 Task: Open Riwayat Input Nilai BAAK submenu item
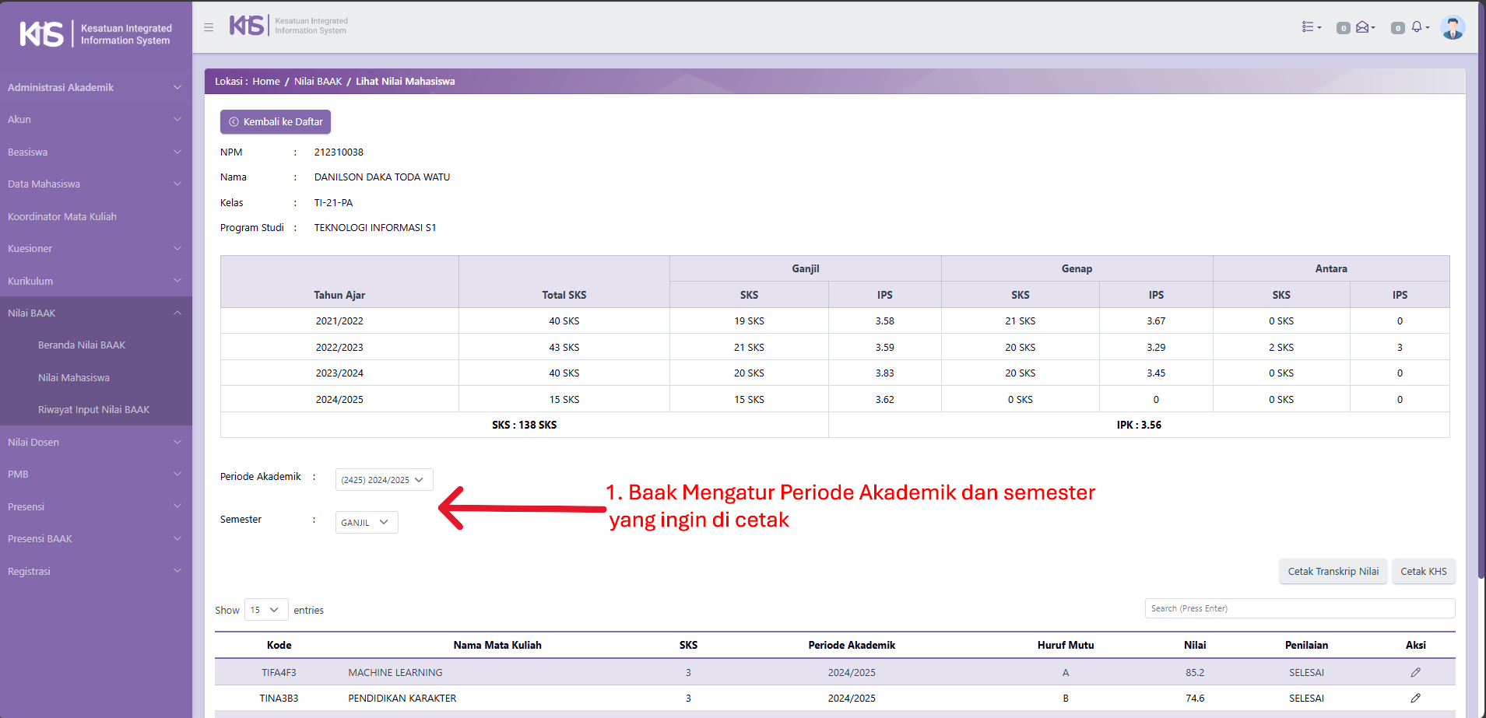(x=93, y=409)
